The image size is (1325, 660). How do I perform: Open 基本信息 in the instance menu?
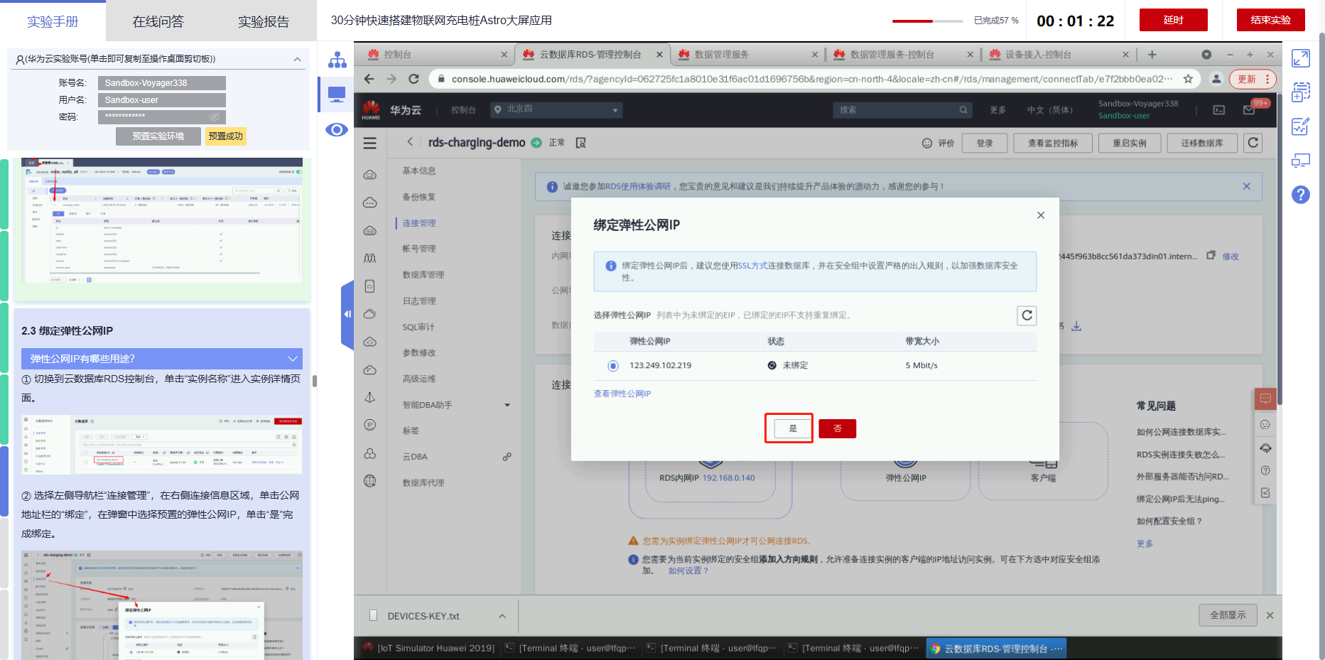tap(419, 171)
